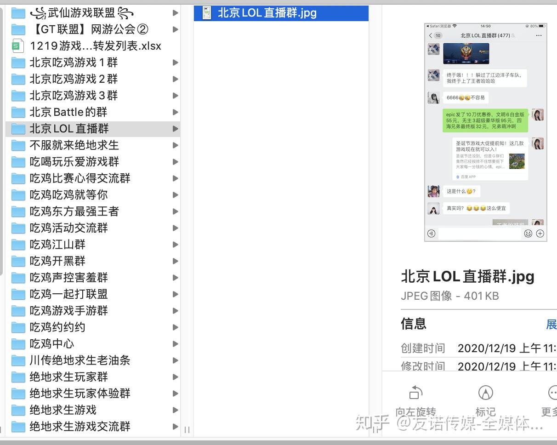Click the 武仙游戏联盟 folder icon
Screen dimensions: 557x445
pos(18,13)
